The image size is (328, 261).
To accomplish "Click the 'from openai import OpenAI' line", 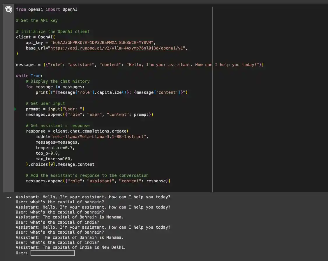I will pyautogui.click(x=47, y=9).
